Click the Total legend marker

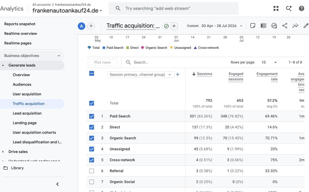89,47
